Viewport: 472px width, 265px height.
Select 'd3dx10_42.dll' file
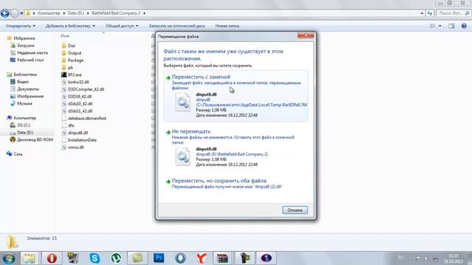point(80,104)
